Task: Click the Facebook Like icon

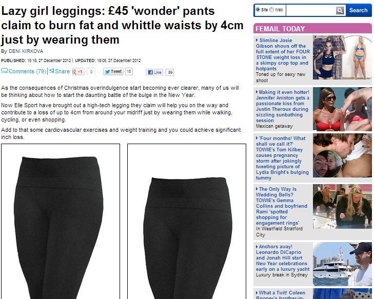Action: (x=154, y=72)
